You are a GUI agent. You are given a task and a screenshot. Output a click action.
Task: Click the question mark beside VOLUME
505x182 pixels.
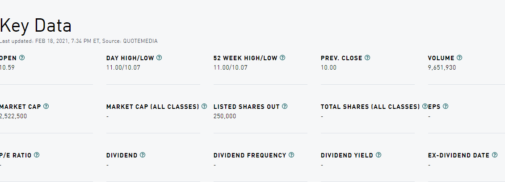459,58
